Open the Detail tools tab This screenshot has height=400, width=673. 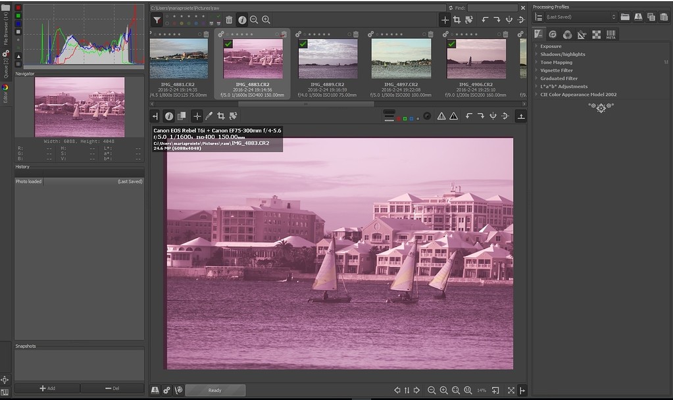click(553, 33)
